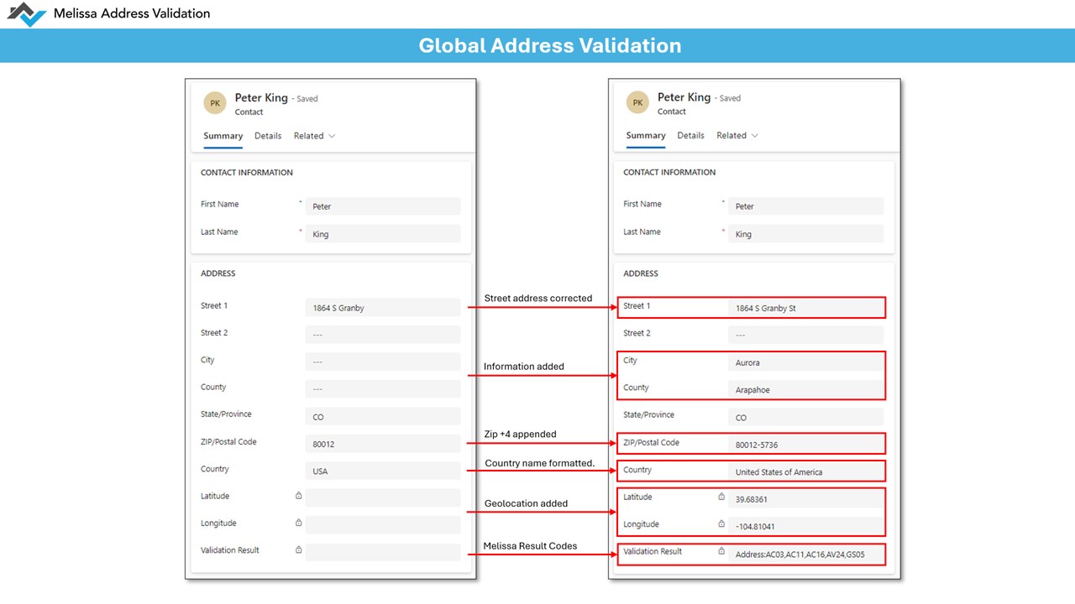Click First Name field in right panel
Image resolution: width=1075 pixels, height=604 pixels.
tap(806, 206)
